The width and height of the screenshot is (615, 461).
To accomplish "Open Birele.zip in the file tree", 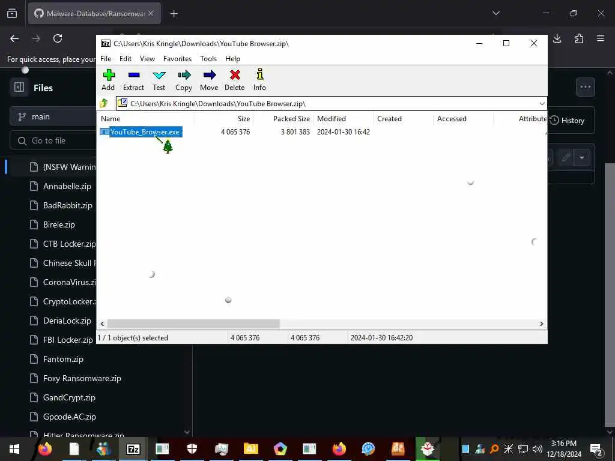I will point(59,224).
